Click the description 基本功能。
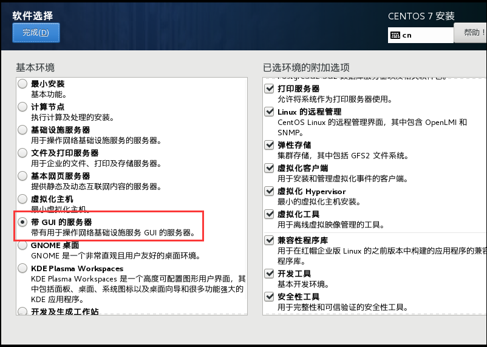The height and width of the screenshot is (347, 487). click(x=49, y=95)
